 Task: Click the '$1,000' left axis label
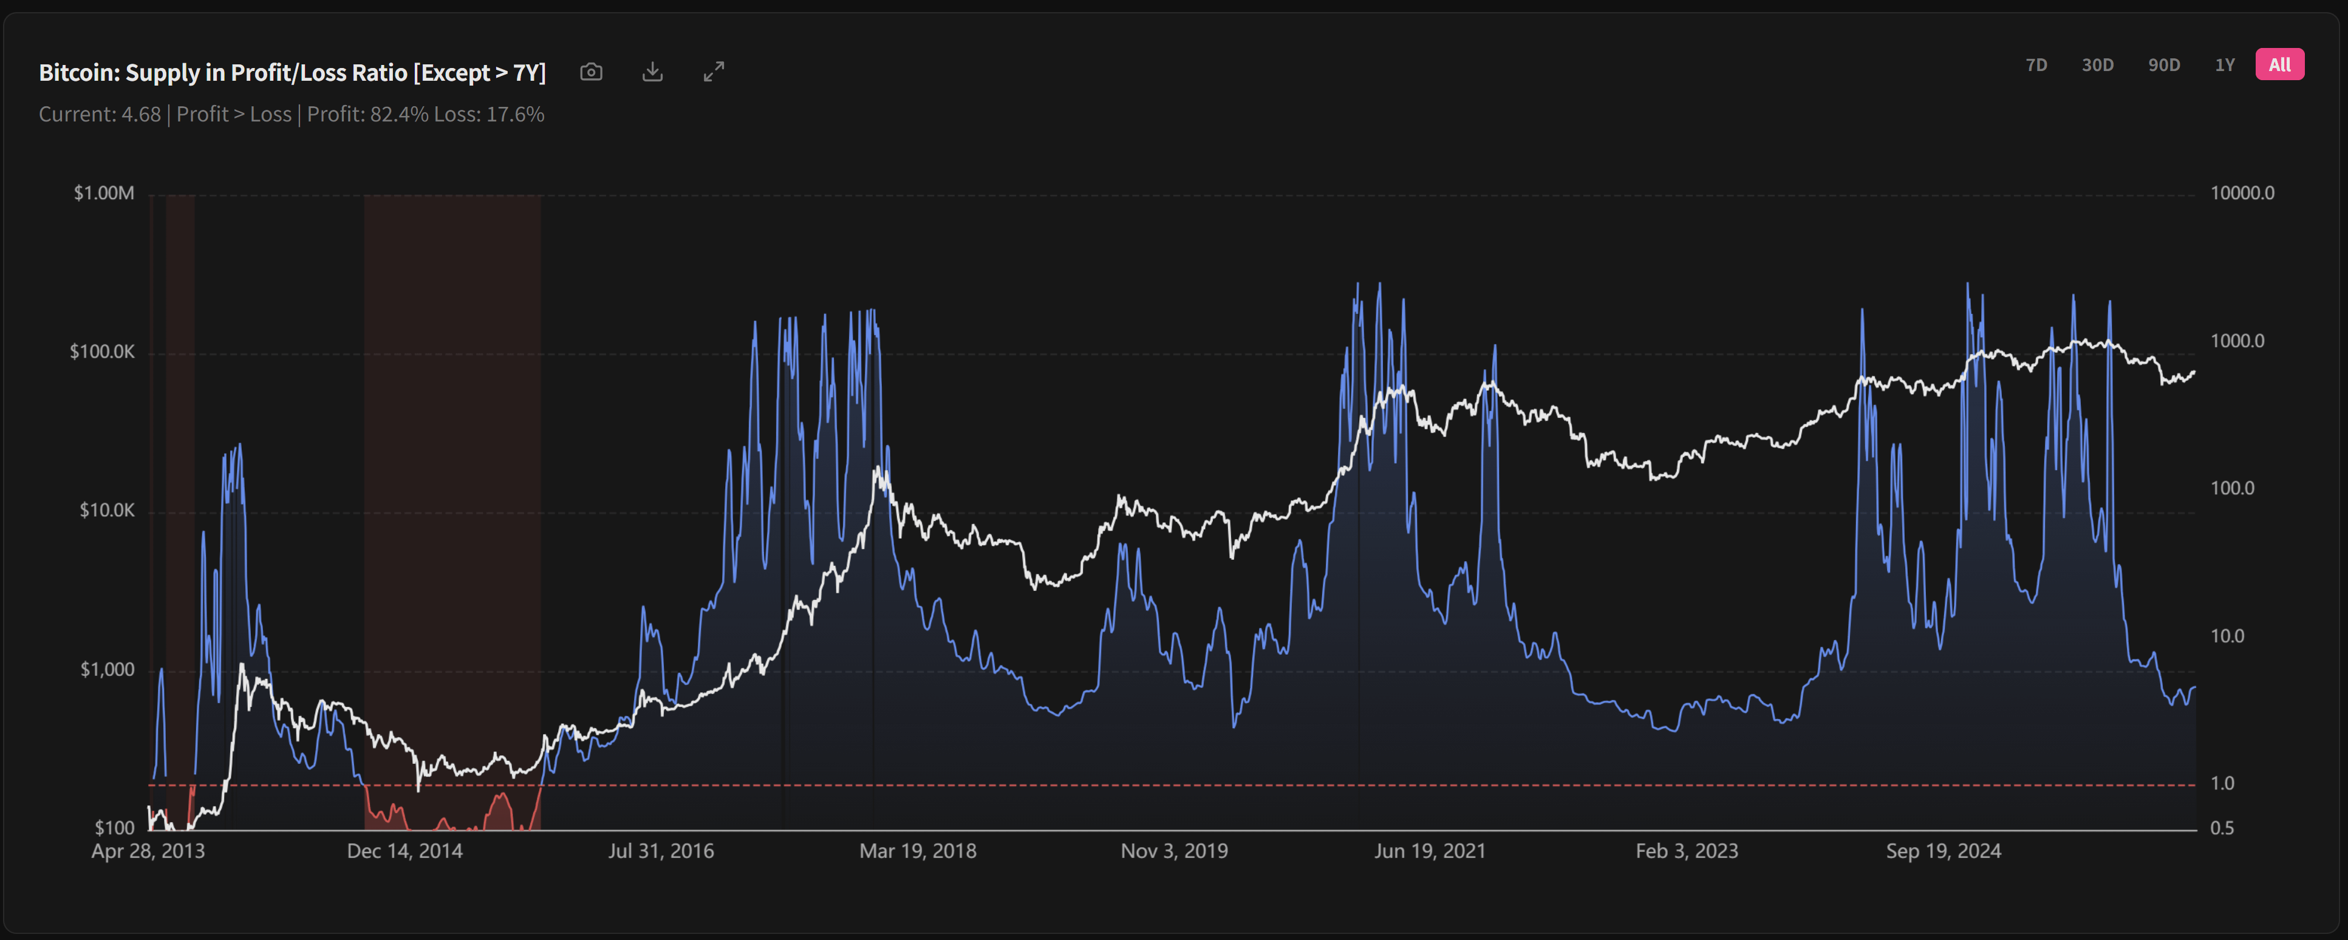coord(108,670)
